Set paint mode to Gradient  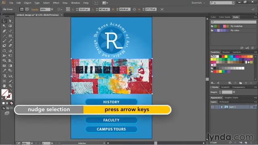(7, 103)
